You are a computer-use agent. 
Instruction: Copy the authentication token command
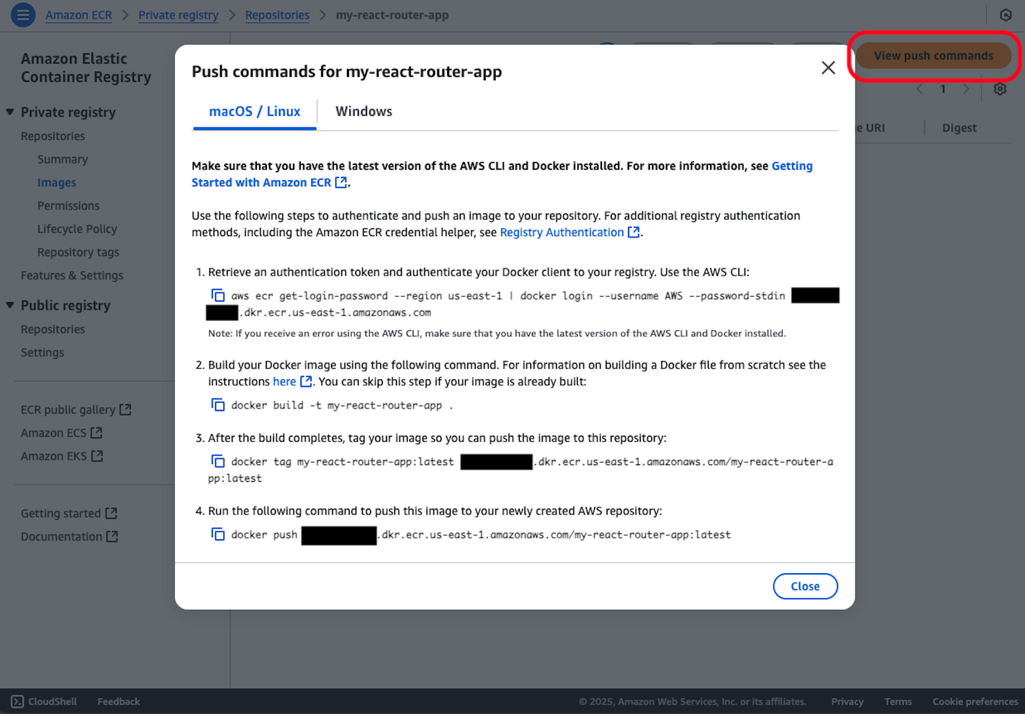218,295
